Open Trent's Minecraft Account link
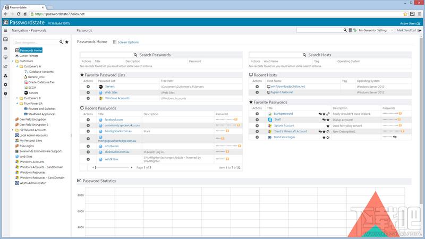 290,131
